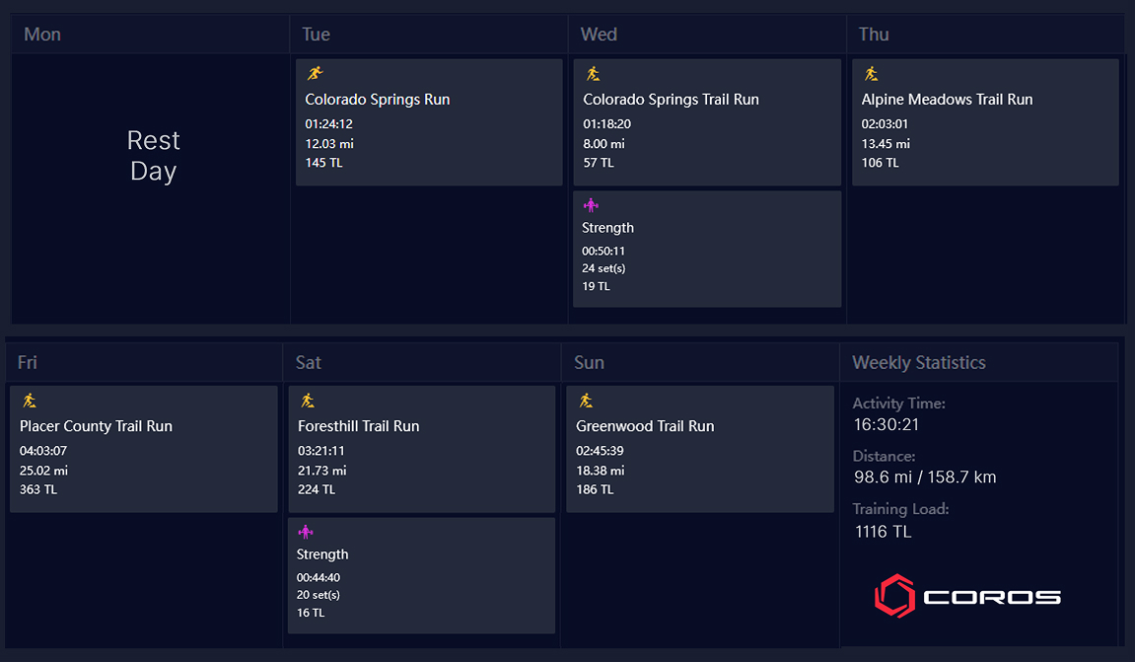The height and width of the screenshot is (662, 1135).
Task: Open the Placer County Trail Run title
Action: [96, 426]
